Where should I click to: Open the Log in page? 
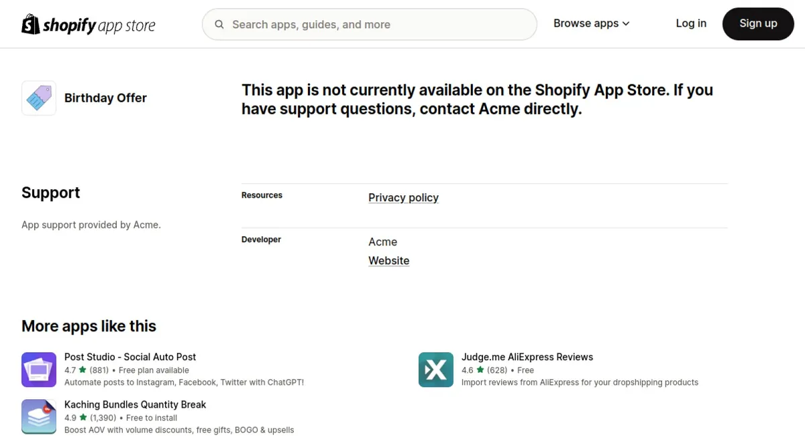click(691, 23)
